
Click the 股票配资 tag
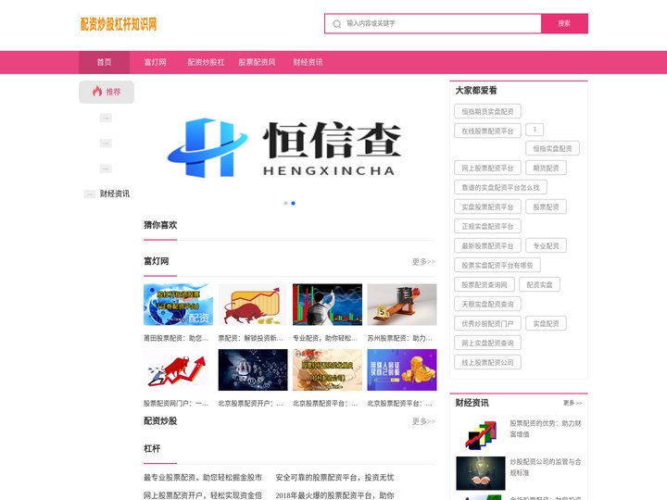tap(547, 206)
